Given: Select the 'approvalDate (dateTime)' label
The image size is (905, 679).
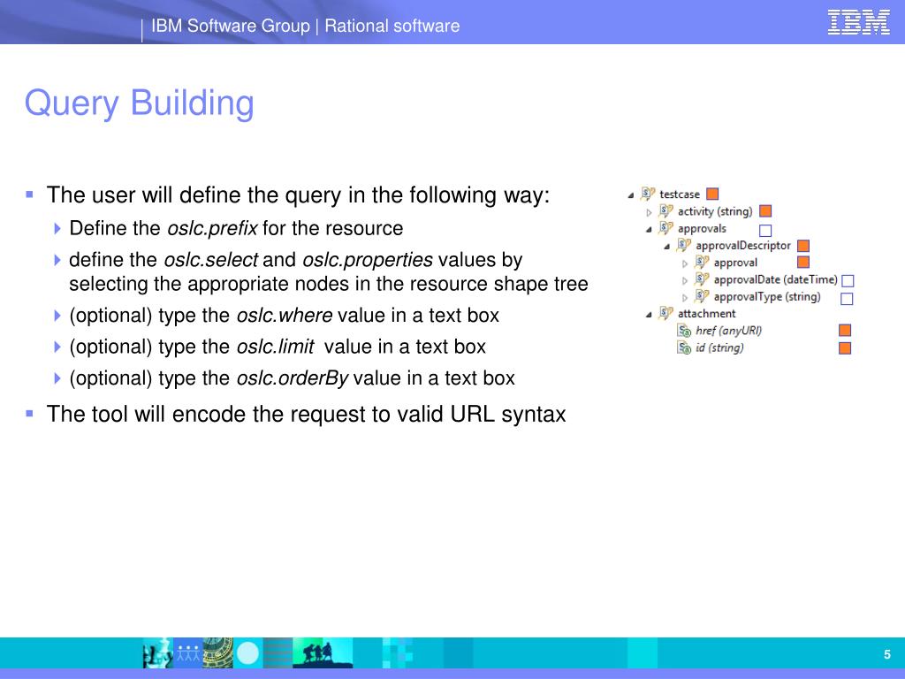Looking at the screenshot, I should (776, 279).
